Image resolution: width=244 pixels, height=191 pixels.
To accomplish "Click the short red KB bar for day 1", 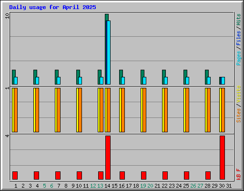I will (15, 175).
